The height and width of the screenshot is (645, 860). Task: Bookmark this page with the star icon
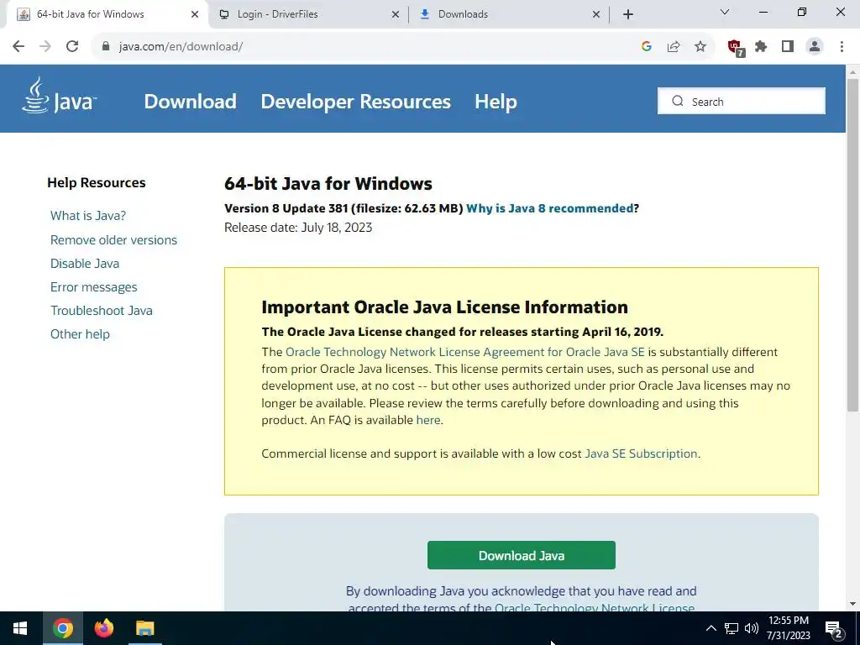click(700, 47)
